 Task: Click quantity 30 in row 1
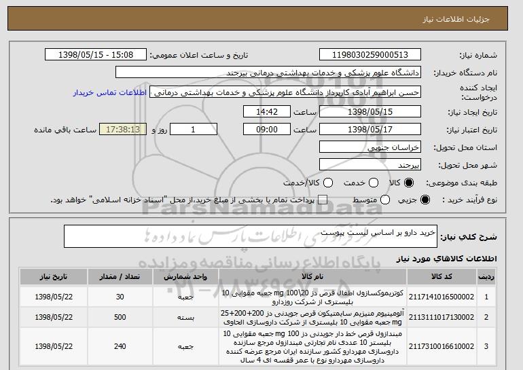pos(120,297)
